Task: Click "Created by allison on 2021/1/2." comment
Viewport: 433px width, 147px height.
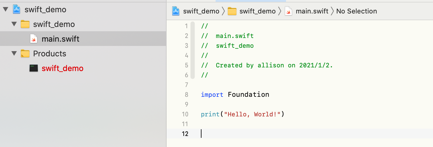Action: [274, 65]
